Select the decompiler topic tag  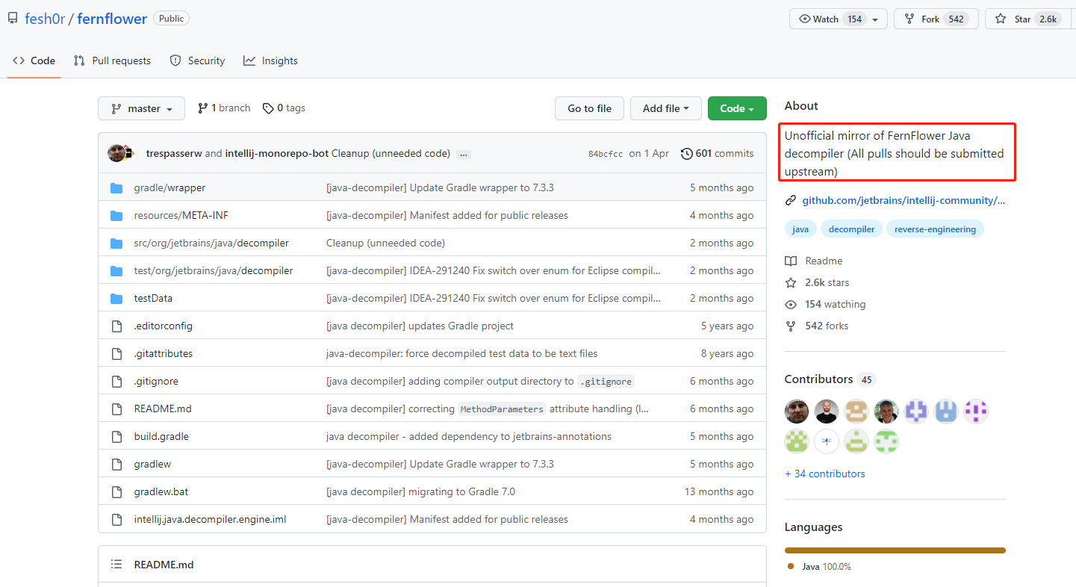(851, 229)
